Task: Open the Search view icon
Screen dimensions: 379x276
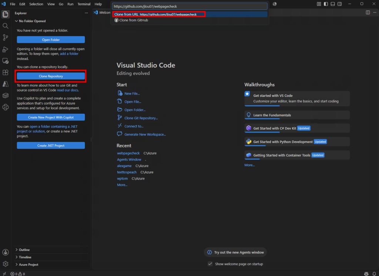Action: click(5, 25)
